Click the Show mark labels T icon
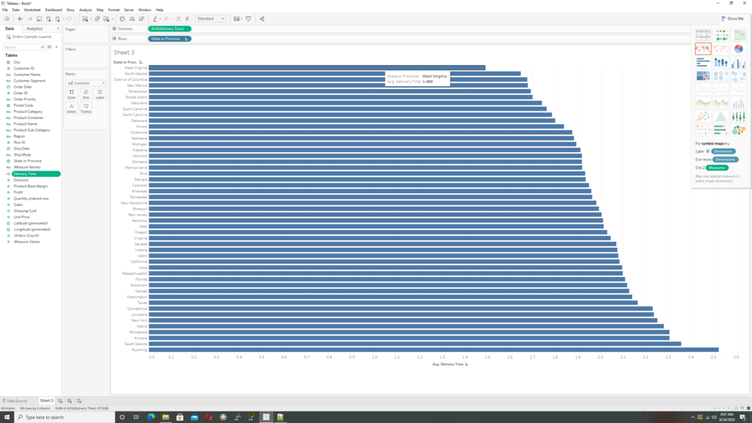This screenshot has height=423, width=752. [x=178, y=19]
